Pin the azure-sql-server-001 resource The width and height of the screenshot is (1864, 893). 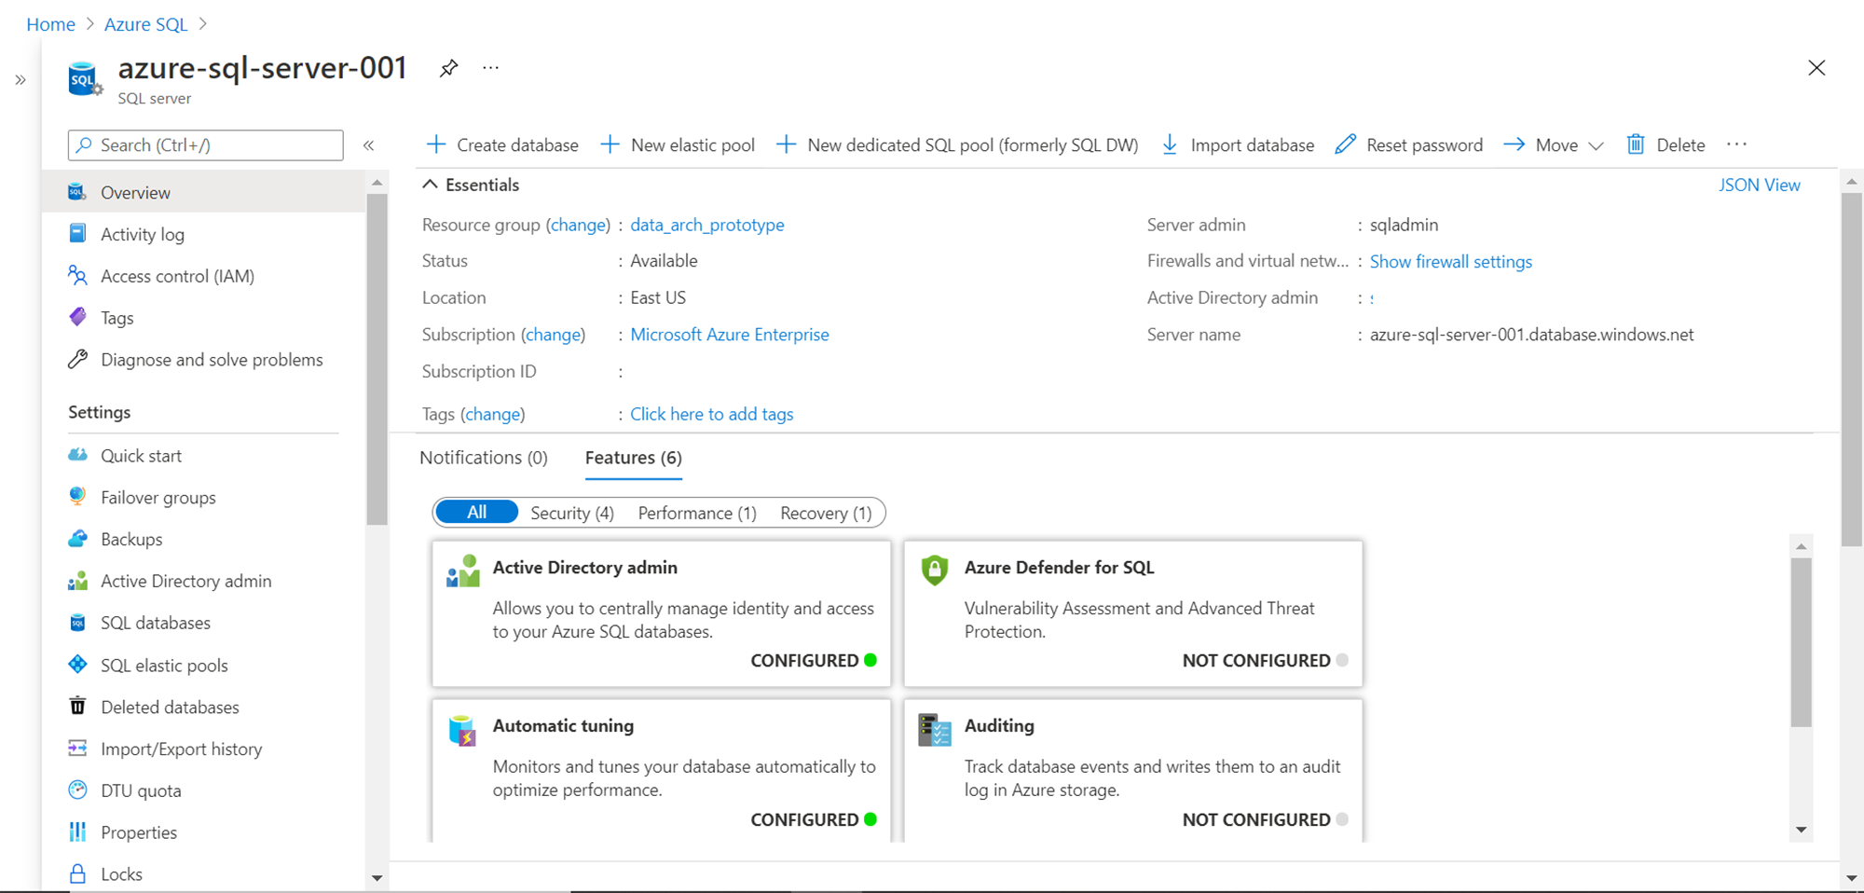448,68
